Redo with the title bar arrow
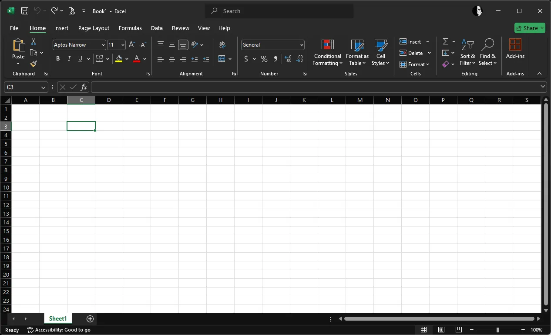The image size is (551, 335). pos(54,11)
